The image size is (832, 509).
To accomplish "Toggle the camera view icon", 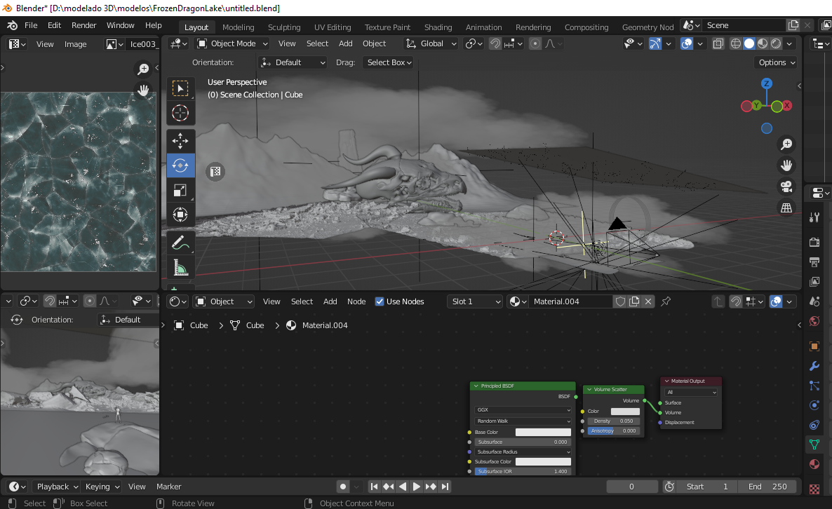I will [x=786, y=186].
